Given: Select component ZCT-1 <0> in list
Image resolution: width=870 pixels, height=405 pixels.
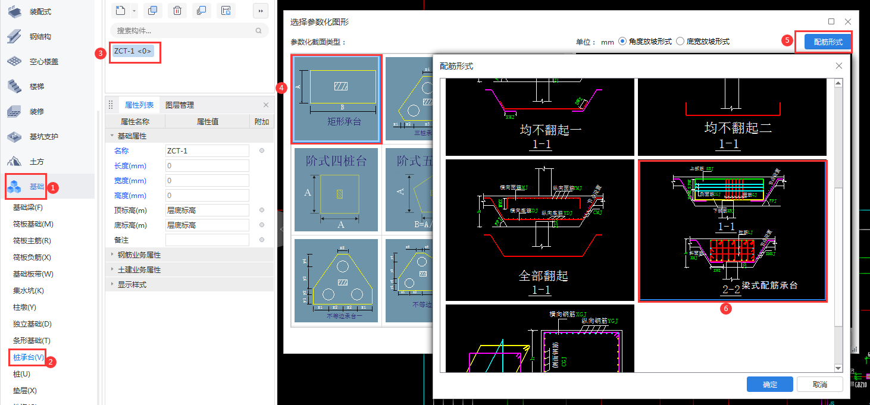Looking at the screenshot, I should pos(133,51).
